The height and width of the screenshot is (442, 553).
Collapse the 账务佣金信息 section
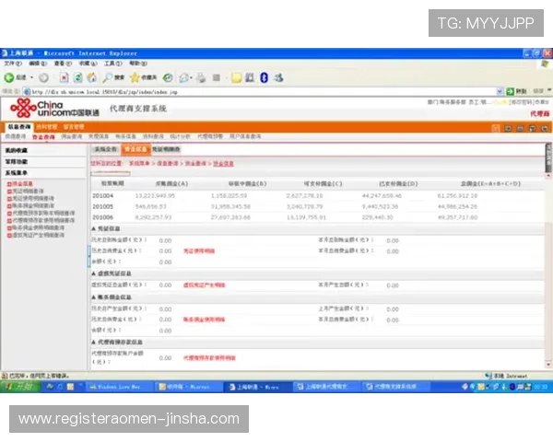92,297
